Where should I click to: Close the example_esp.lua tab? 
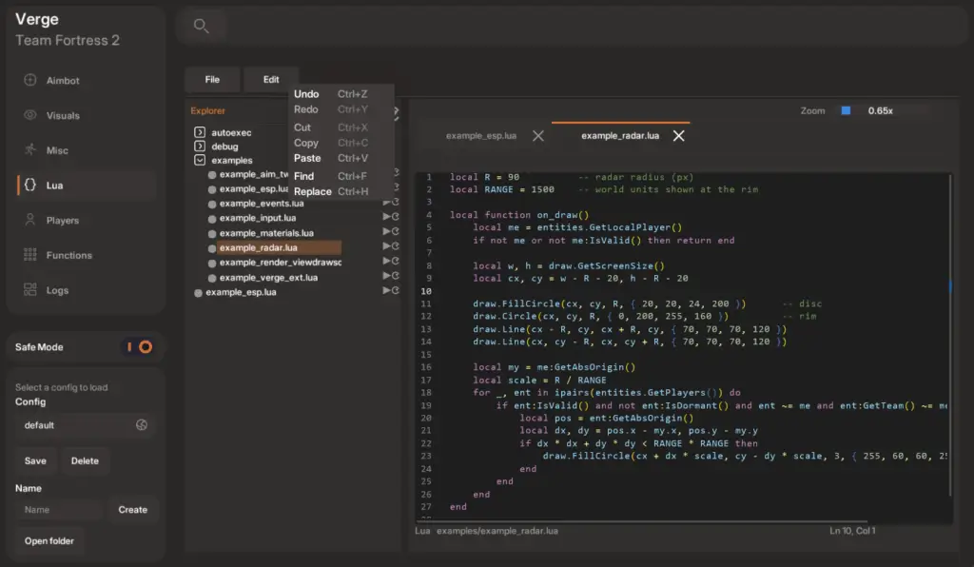[538, 135]
